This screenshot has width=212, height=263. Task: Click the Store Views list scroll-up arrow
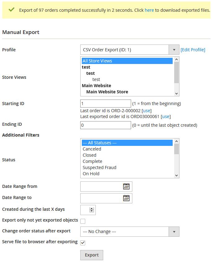(x=176, y=59)
